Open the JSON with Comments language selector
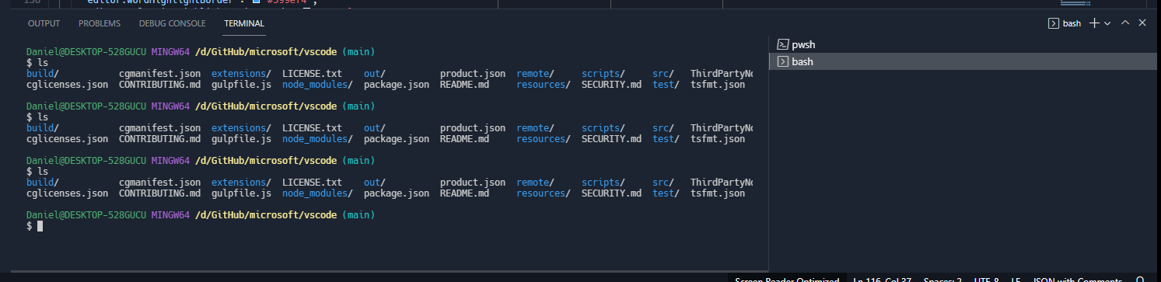 click(x=1076, y=279)
